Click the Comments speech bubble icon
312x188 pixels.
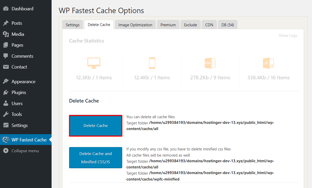click(6, 56)
